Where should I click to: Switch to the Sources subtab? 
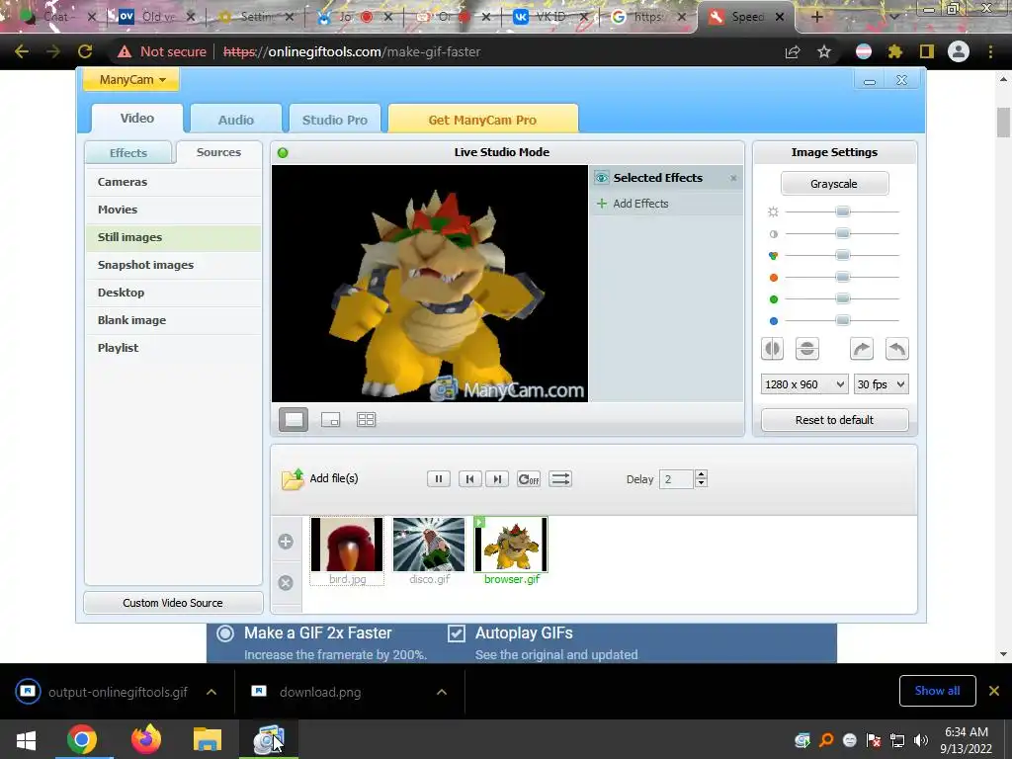(x=218, y=152)
